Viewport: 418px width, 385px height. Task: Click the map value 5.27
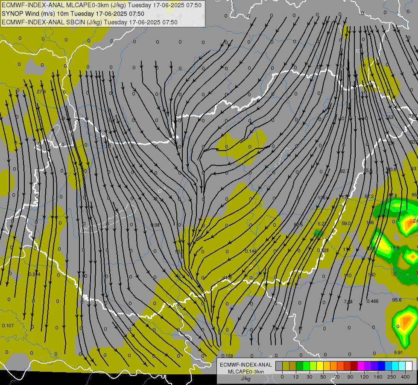(x=322, y=224)
